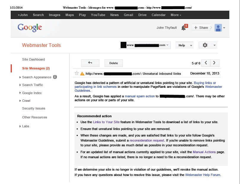Image resolution: width=240 pixels, height=184 pixels.
Task: Open the Webmaster Guidelines link
Action: (x=214, y=87)
